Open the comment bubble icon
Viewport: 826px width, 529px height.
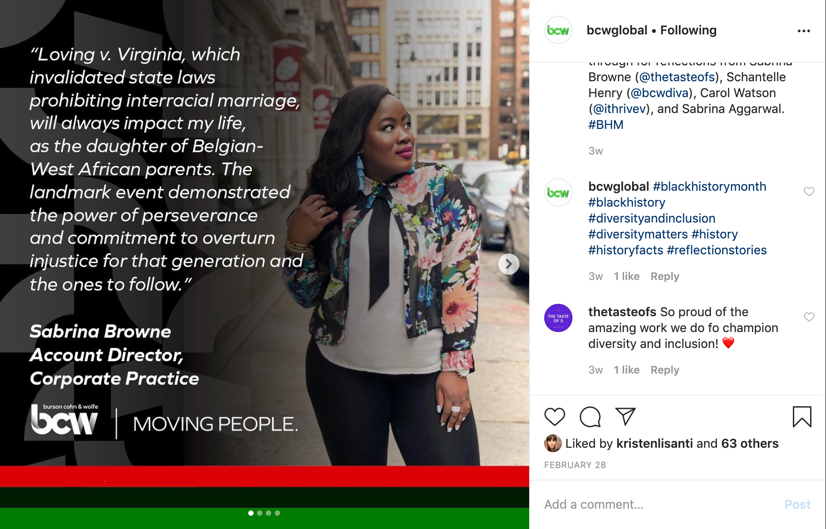pyautogui.click(x=590, y=417)
